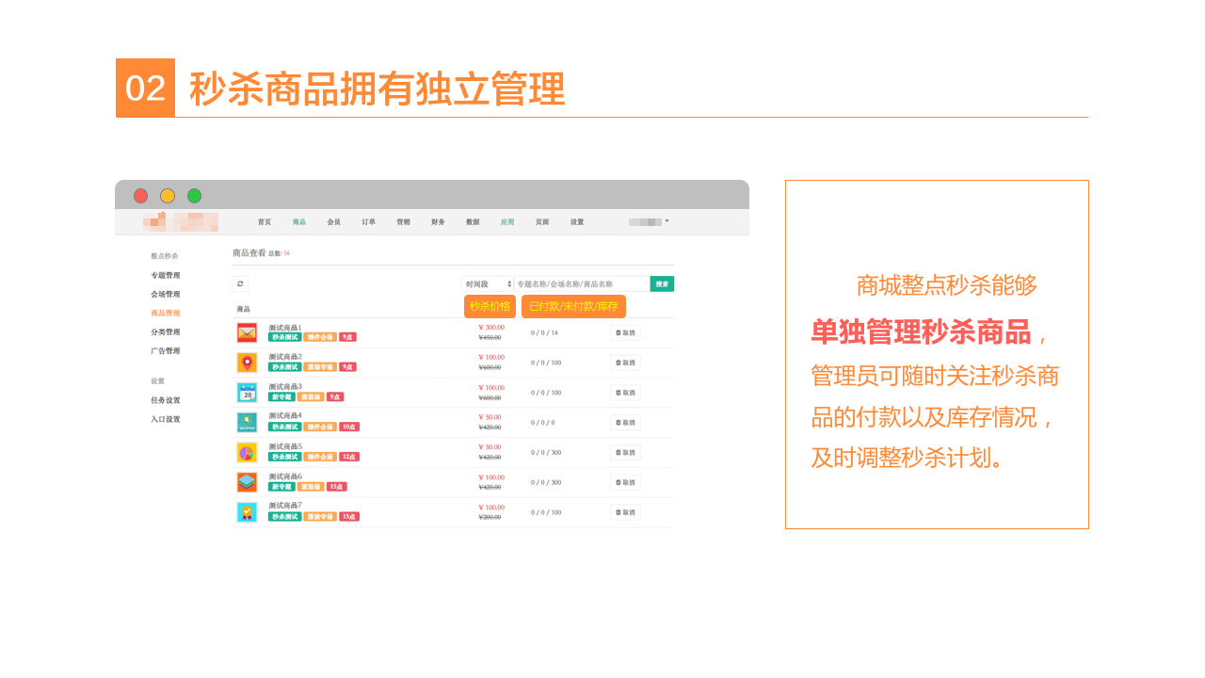
Task: Click the calendar icon of 测试商品3
Action: point(247,393)
